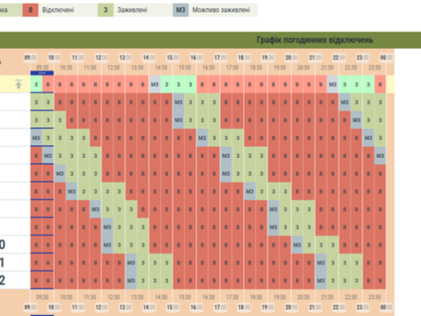The width and height of the screenshot is (421, 316).
Task: Select the "Можливо заживлені" legend label
Action: click(x=220, y=11)
